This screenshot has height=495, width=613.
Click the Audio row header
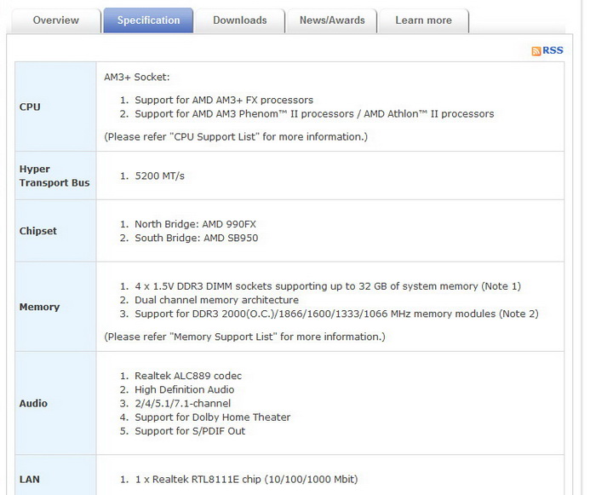point(55,403)
